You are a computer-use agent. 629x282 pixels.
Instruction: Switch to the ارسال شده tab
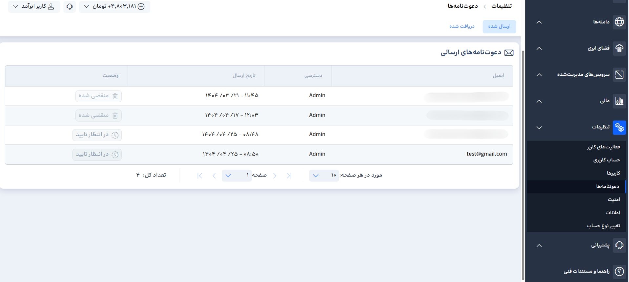pos(499,27)
